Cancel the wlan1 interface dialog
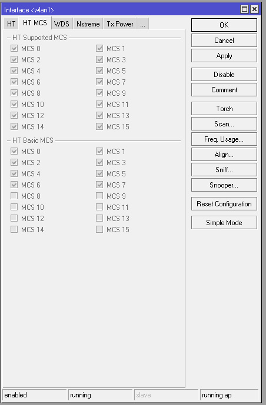The image size is (266, 405). pos(224,41)
